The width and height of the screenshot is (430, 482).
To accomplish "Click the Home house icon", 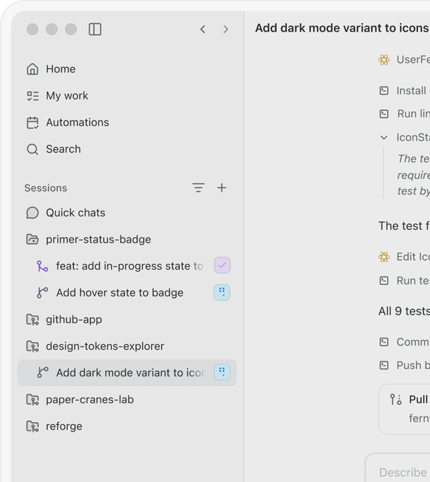I will pyautogui.click(x=32, y=69).
